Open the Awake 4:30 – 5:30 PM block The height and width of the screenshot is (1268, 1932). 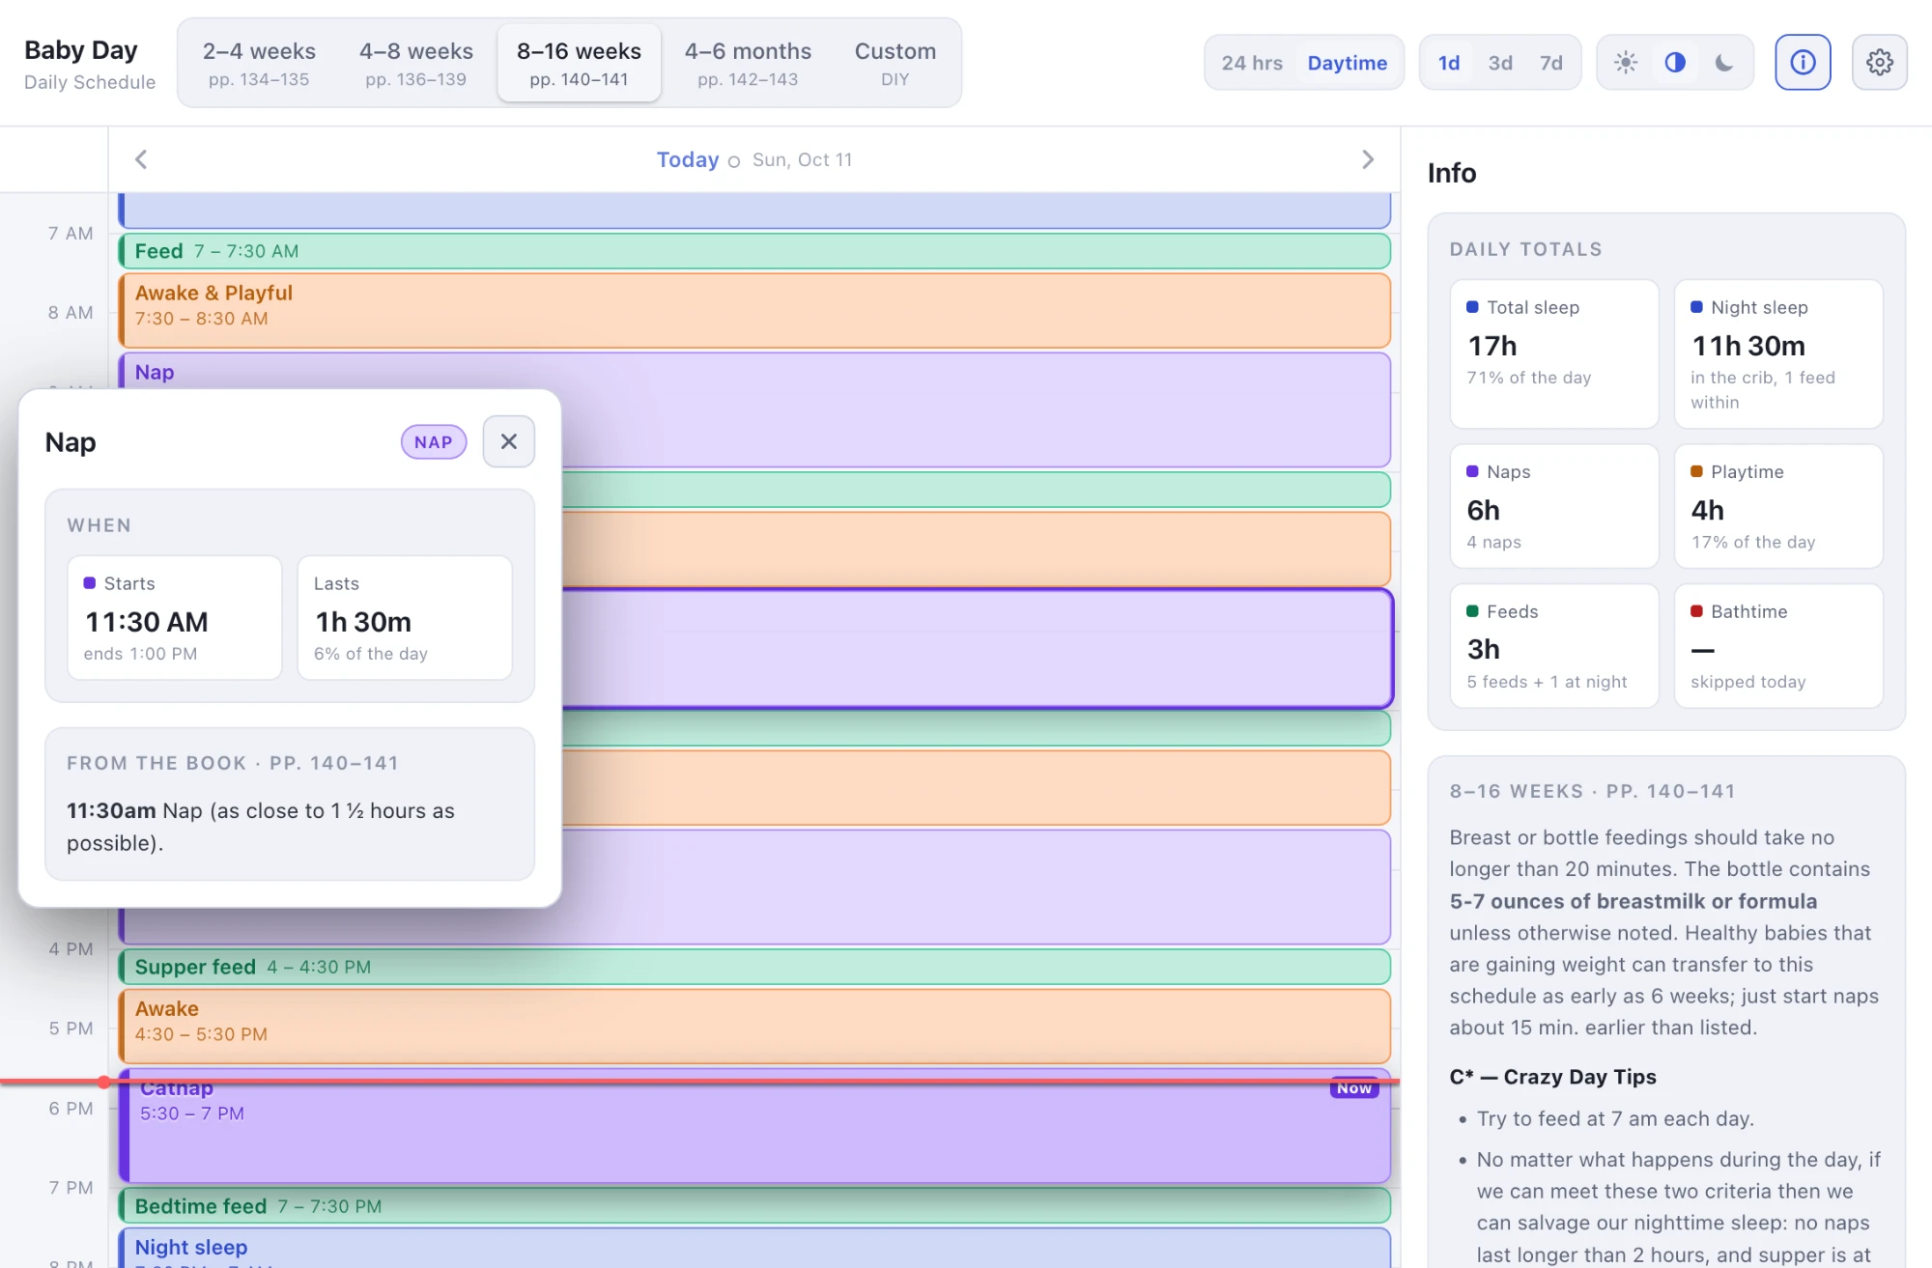pos(754,1026)
